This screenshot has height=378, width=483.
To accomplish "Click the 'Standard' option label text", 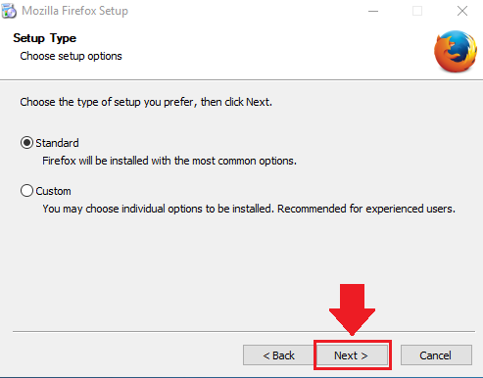I will point(57,143).
